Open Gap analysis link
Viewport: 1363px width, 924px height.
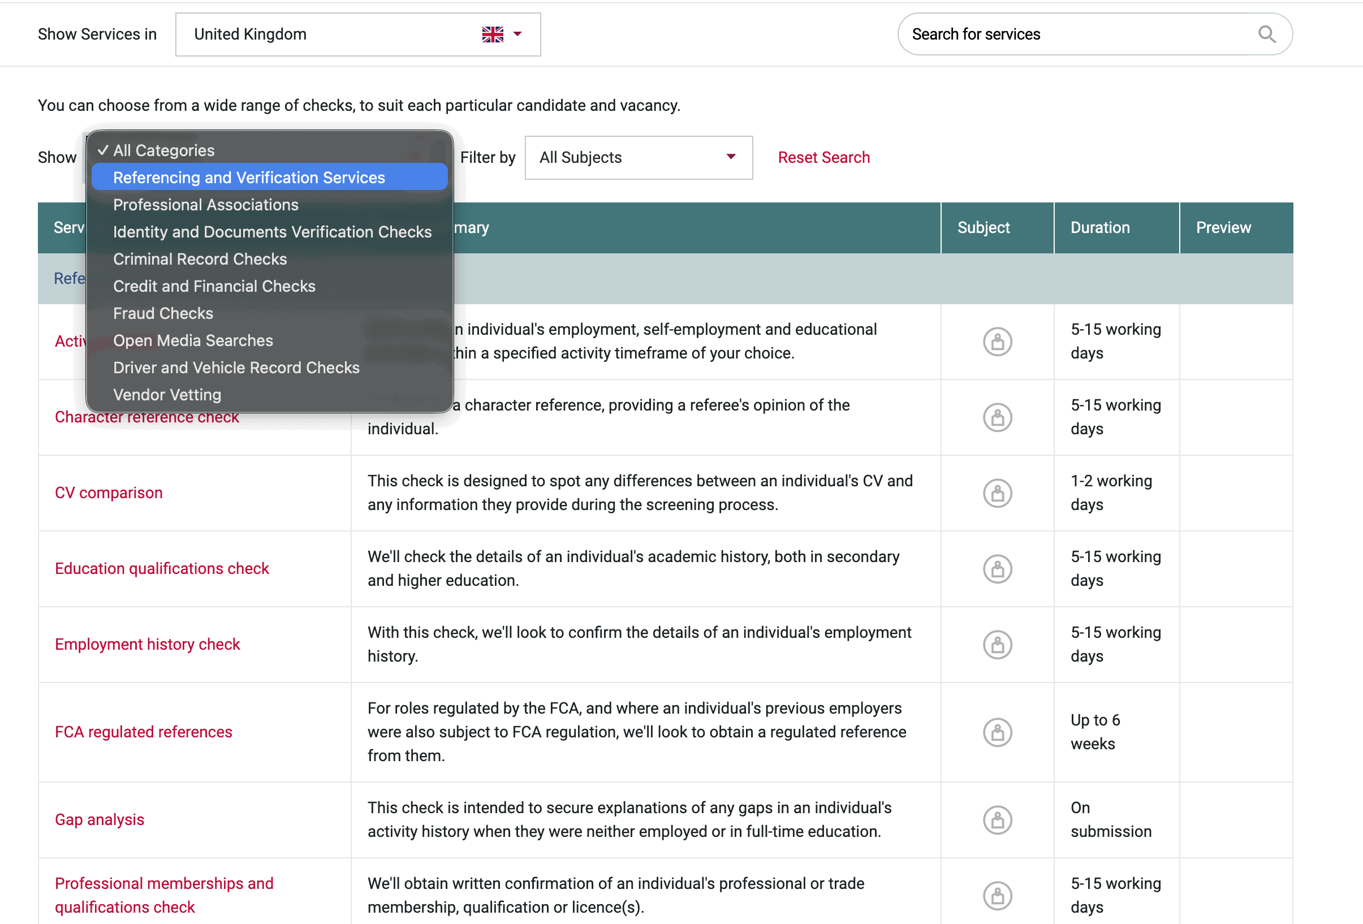click(99, 819)
